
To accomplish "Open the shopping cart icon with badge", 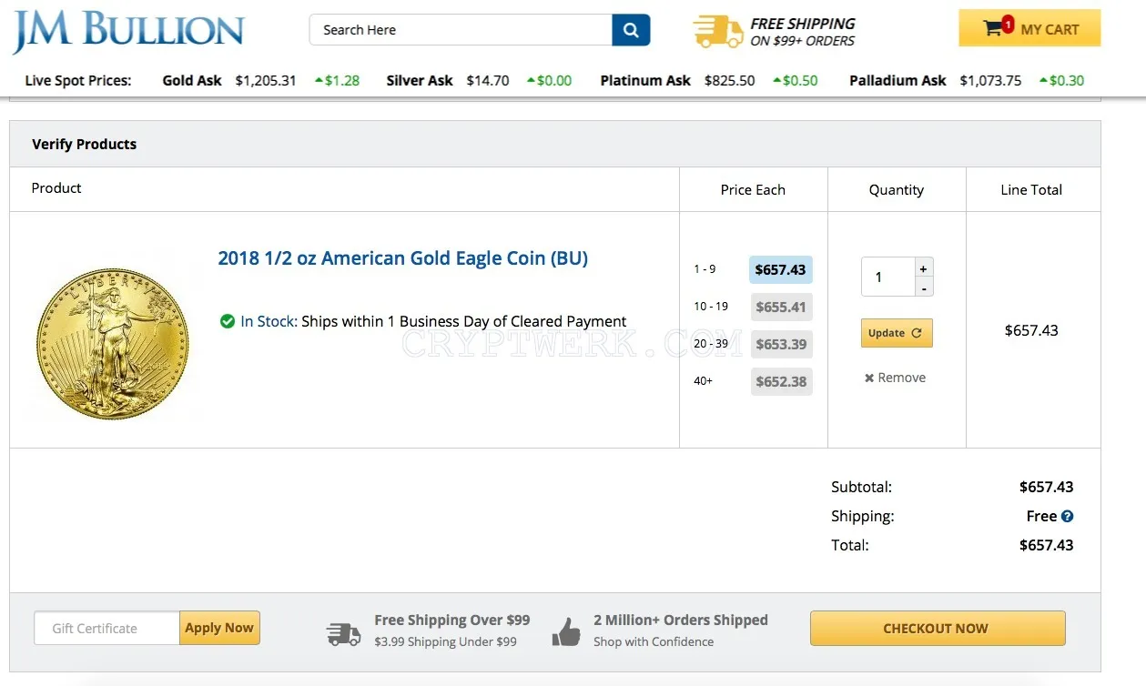I will (x=998, y=27).
